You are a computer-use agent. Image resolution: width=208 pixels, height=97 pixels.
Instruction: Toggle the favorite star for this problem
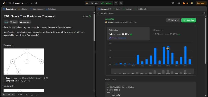tap(27, 95)
